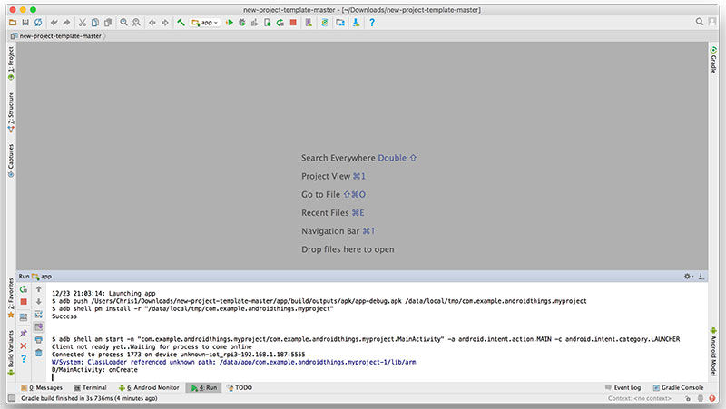Switch to the TODO tab

pyautogui.click(x=240, y=388)
